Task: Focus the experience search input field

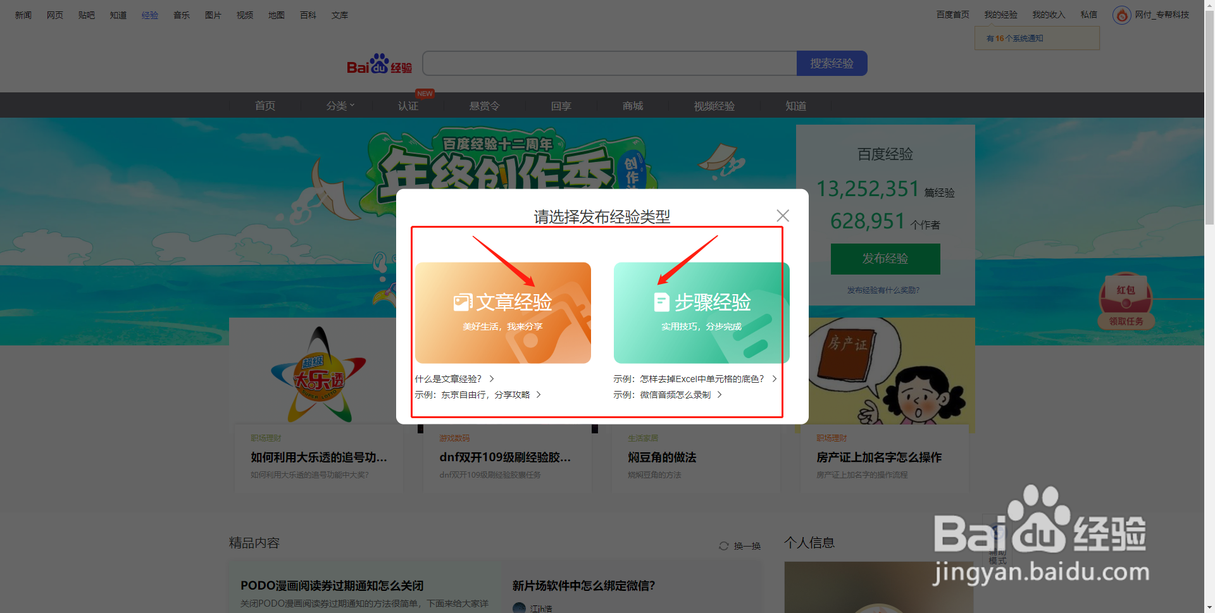Action: click(x=609, y=63)
